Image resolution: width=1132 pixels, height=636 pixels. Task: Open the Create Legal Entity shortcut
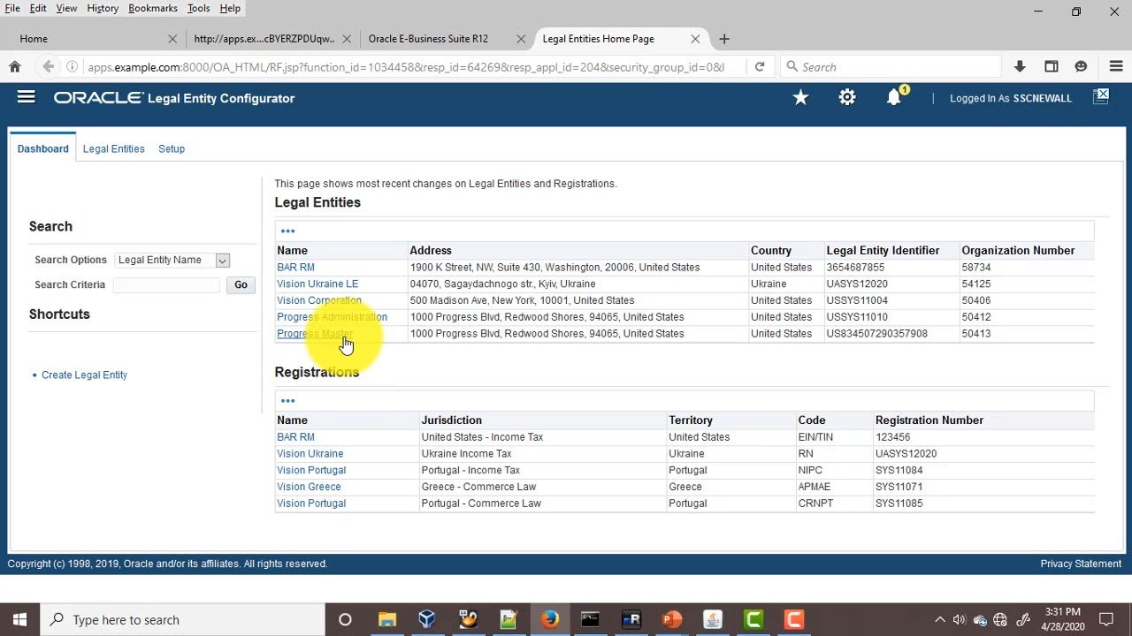point(84,375)
